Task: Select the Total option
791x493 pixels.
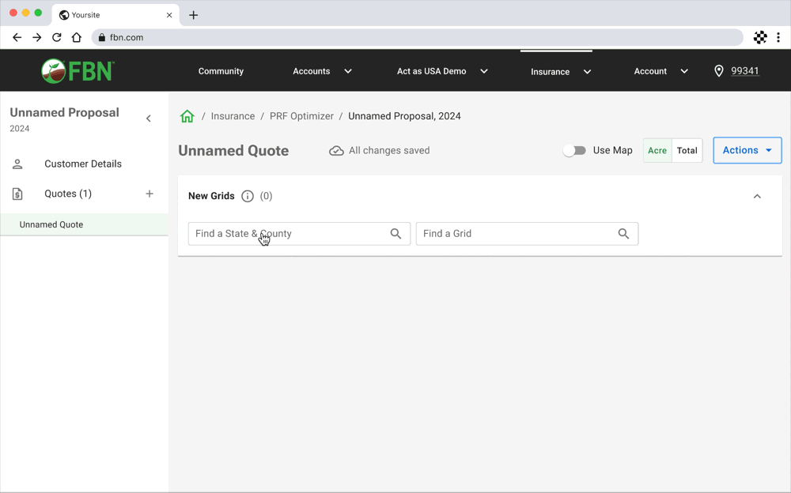Action: (x=687, y=150)
